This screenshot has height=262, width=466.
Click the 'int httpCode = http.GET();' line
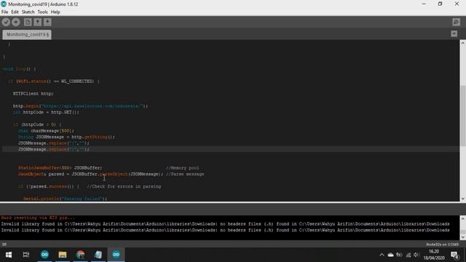(46, 112)
